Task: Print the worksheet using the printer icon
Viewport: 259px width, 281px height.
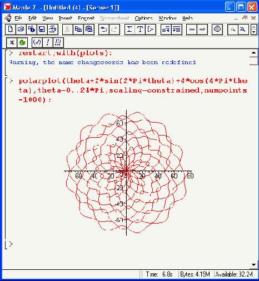Action: coord(53,30)
